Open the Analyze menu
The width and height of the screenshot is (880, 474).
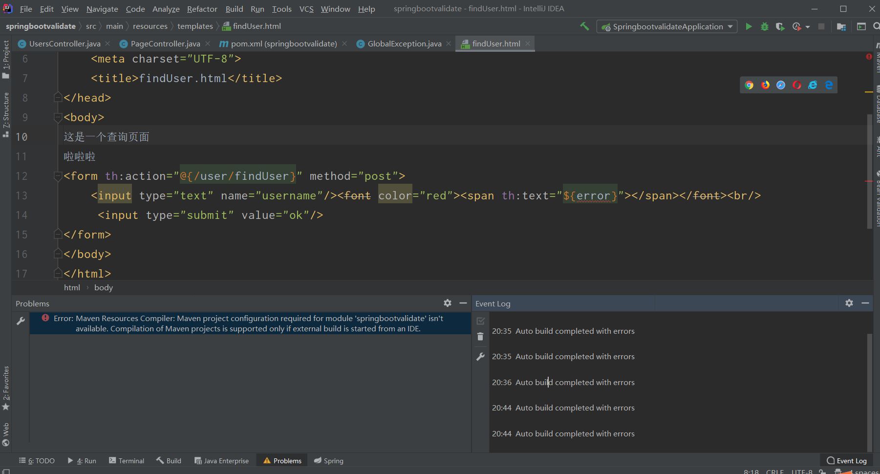(x=166, y=9)
